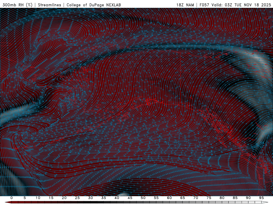
Task: Click the "25" color scale value
Action: coord(77,198)
